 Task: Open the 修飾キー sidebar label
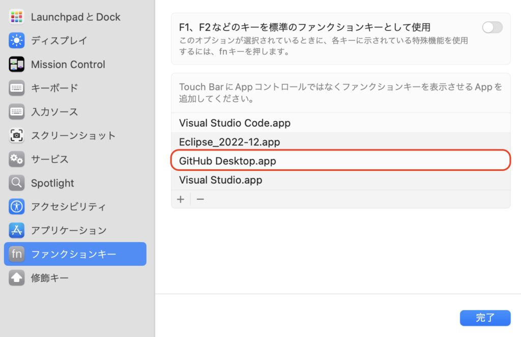49,278
